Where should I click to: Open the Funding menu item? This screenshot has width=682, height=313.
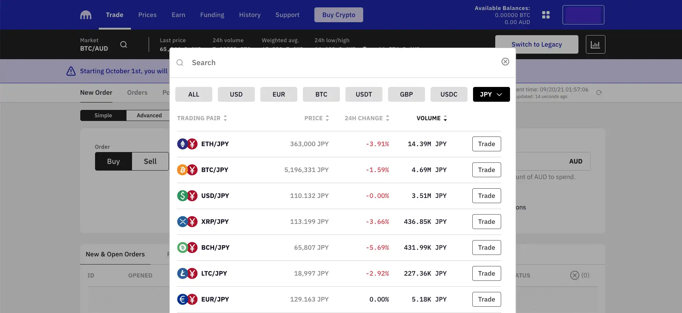pos(212,15)
